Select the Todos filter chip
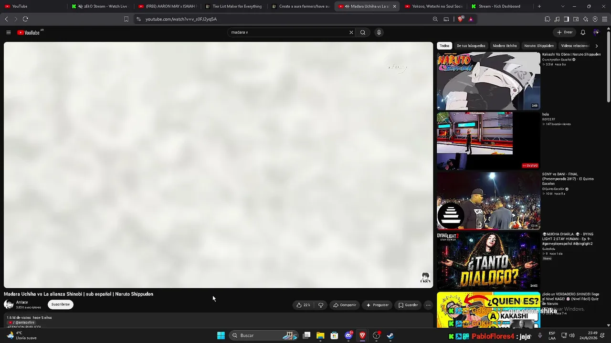 pos(444,46)
